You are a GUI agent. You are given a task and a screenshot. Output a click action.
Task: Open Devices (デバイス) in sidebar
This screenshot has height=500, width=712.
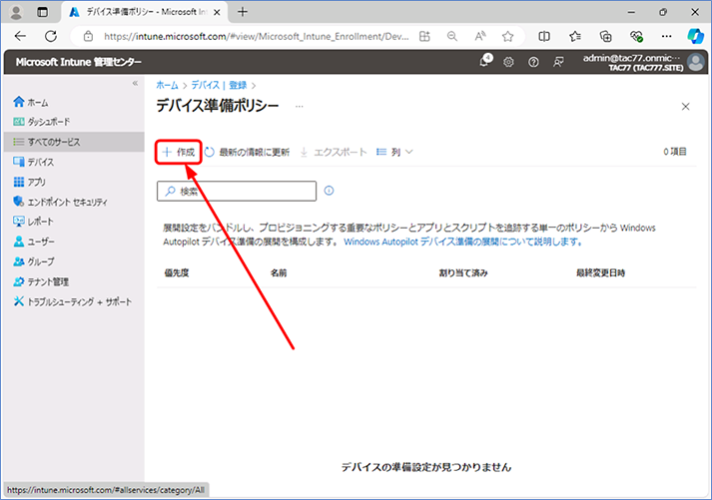pos(34,162)
